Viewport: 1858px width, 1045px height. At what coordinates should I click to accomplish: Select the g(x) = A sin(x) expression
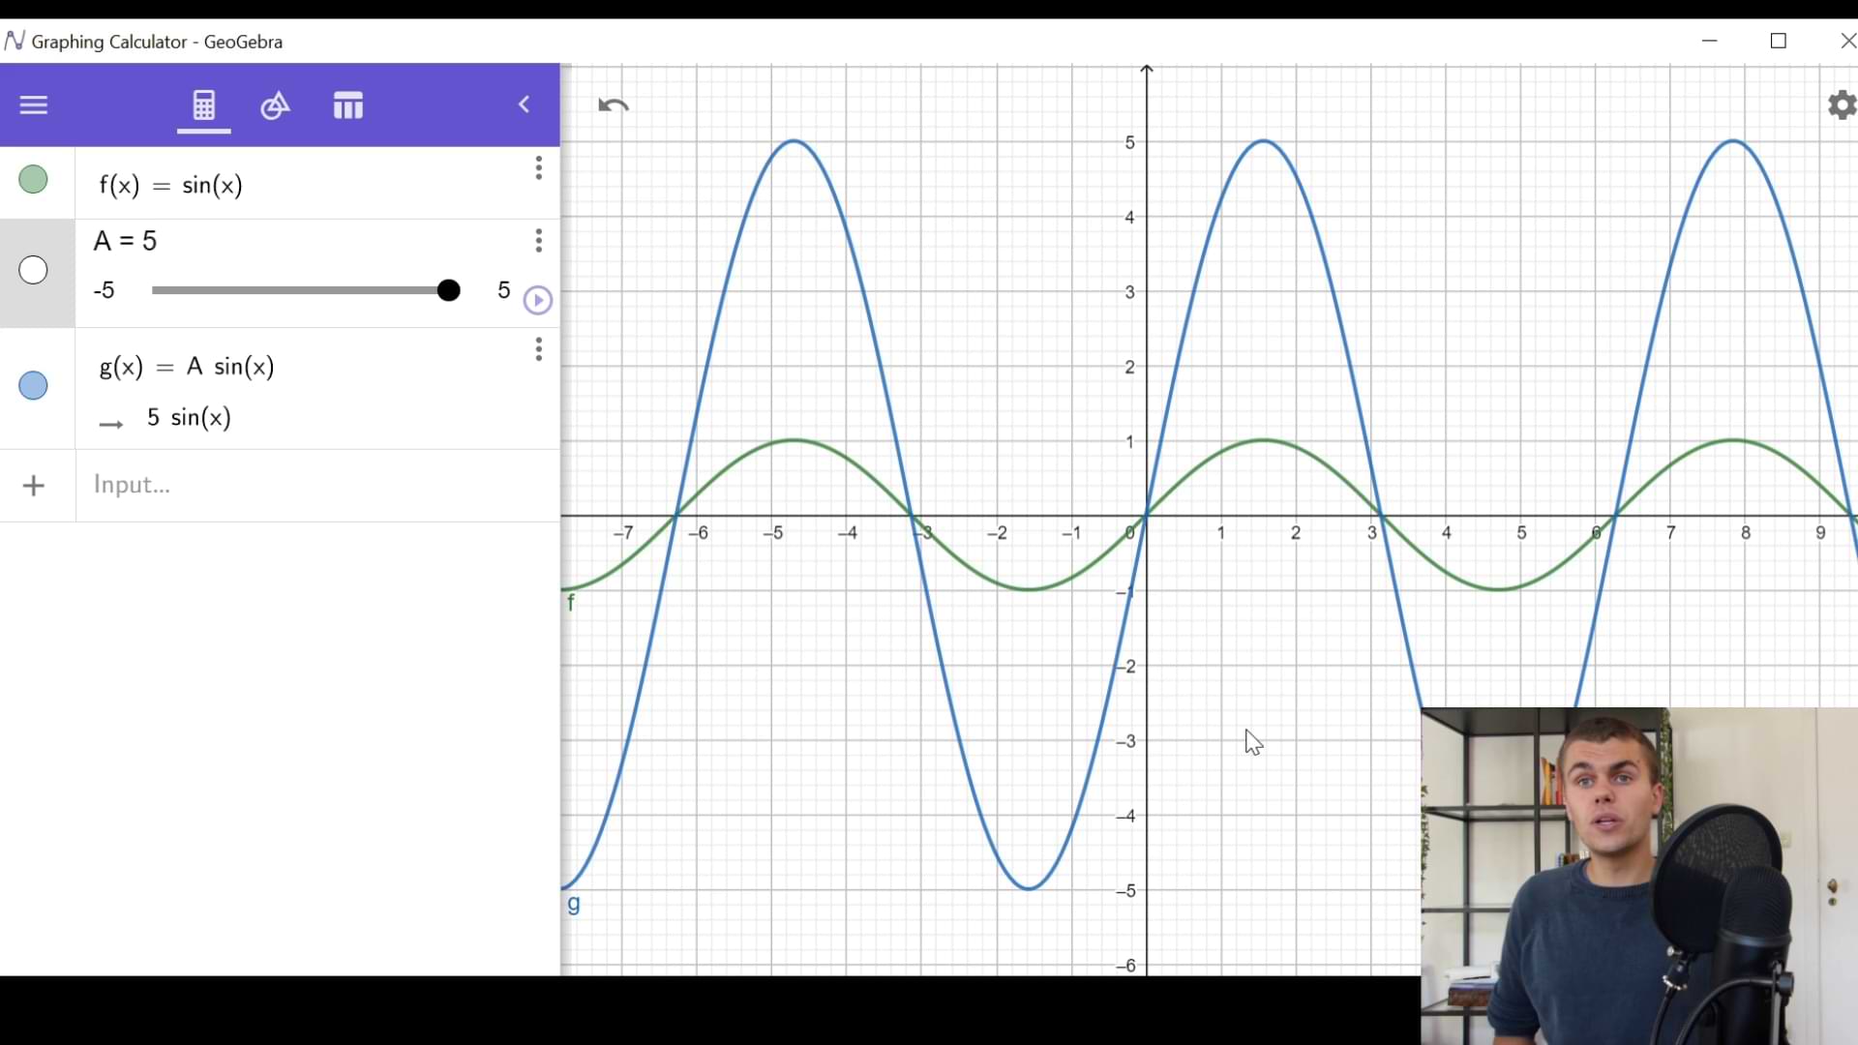pos(188,367)
